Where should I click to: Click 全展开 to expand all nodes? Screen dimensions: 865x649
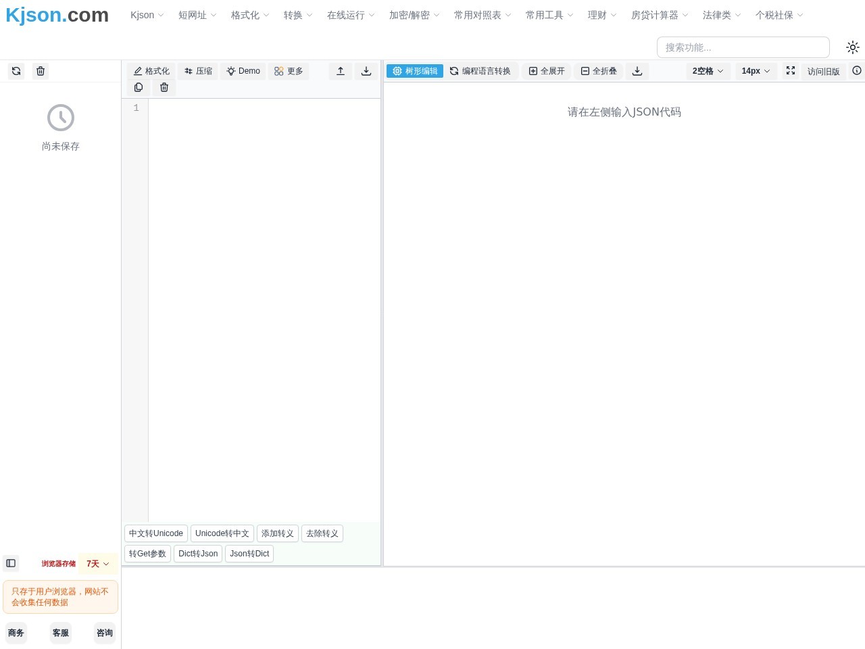pos(546,71)
